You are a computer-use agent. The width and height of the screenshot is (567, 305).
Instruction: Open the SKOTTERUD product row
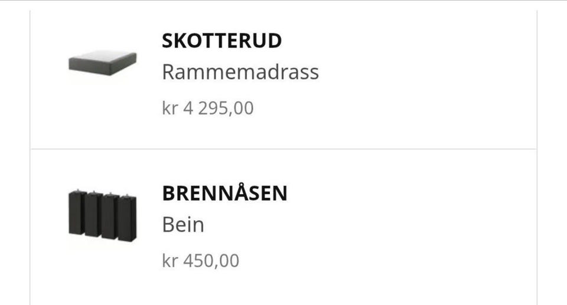[283, 80]
